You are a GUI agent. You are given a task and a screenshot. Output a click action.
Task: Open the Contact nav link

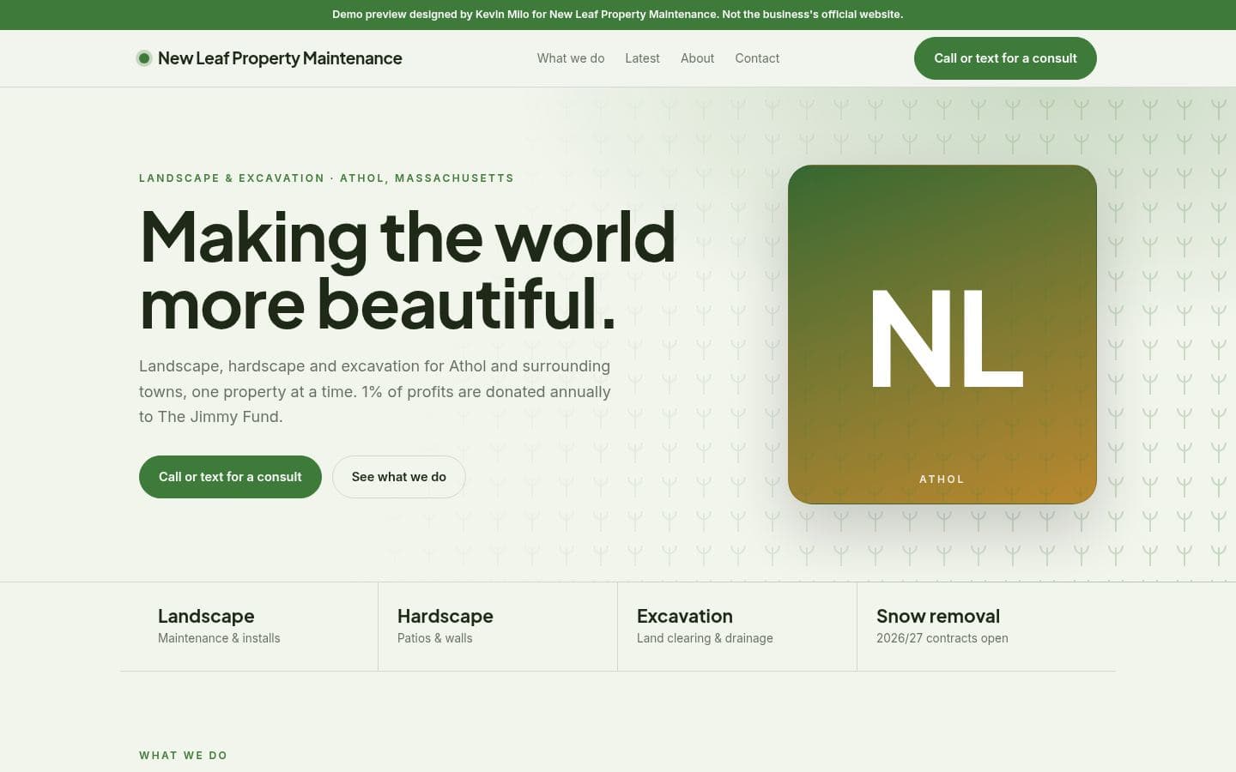click(x=757, y=58)
